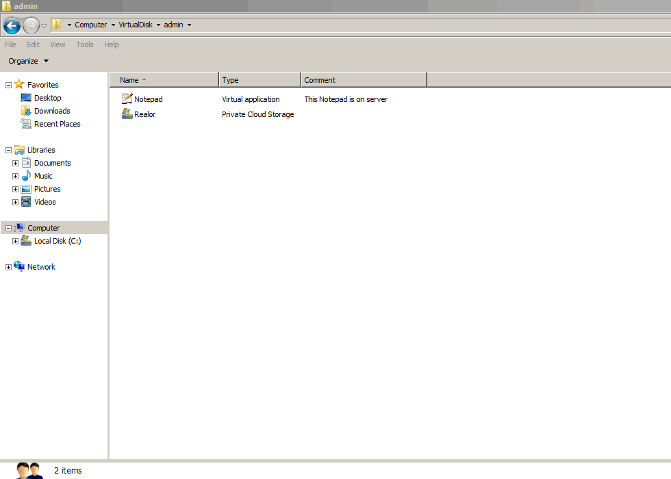Expand the Documents library tree node

tap(15, 163)
